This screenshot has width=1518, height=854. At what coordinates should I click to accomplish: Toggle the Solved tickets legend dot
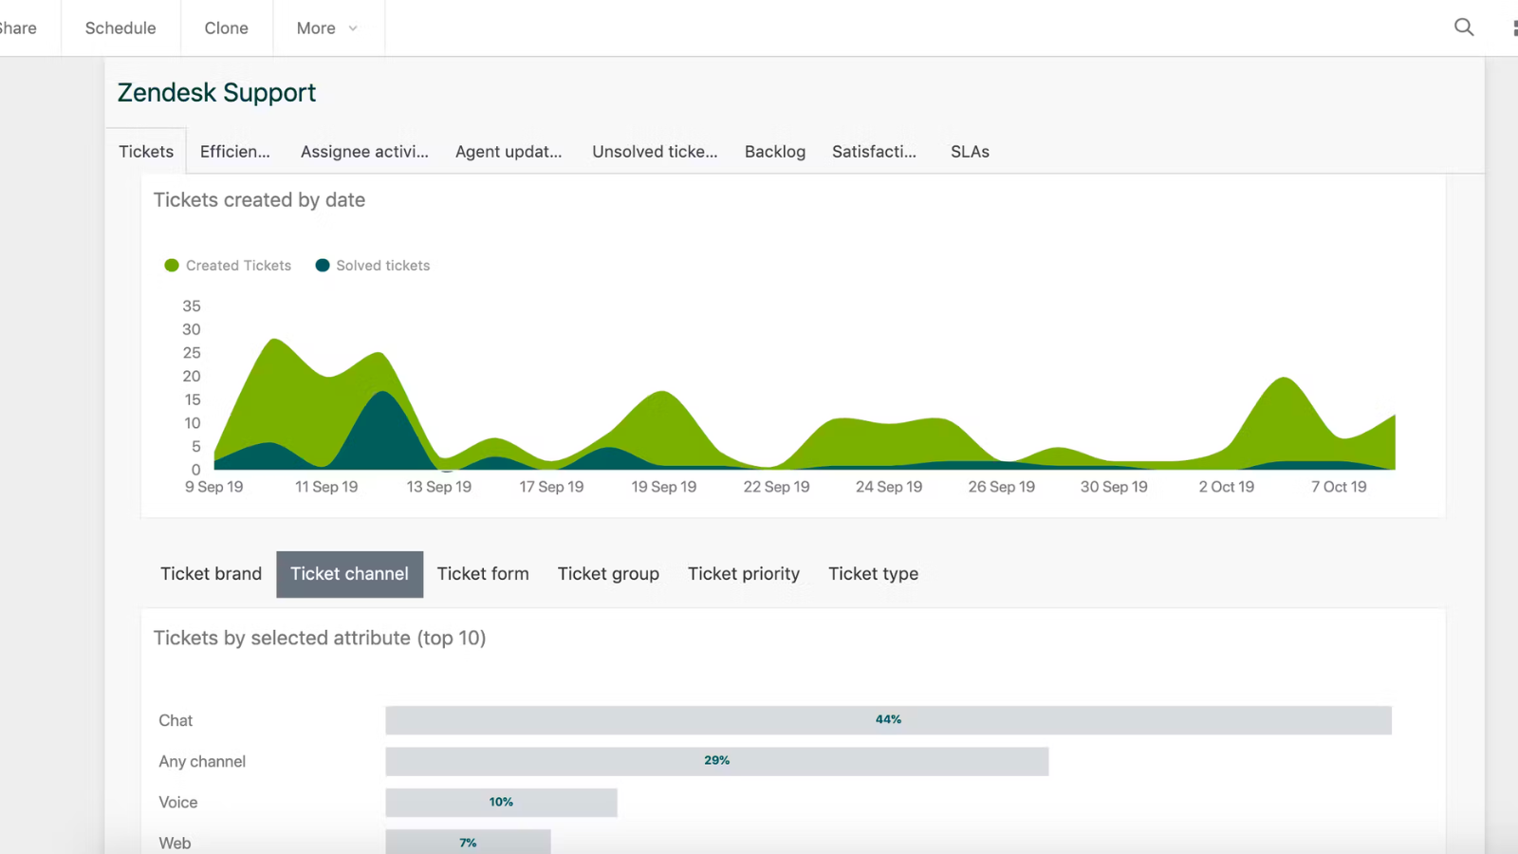click(x=323, y=266)
